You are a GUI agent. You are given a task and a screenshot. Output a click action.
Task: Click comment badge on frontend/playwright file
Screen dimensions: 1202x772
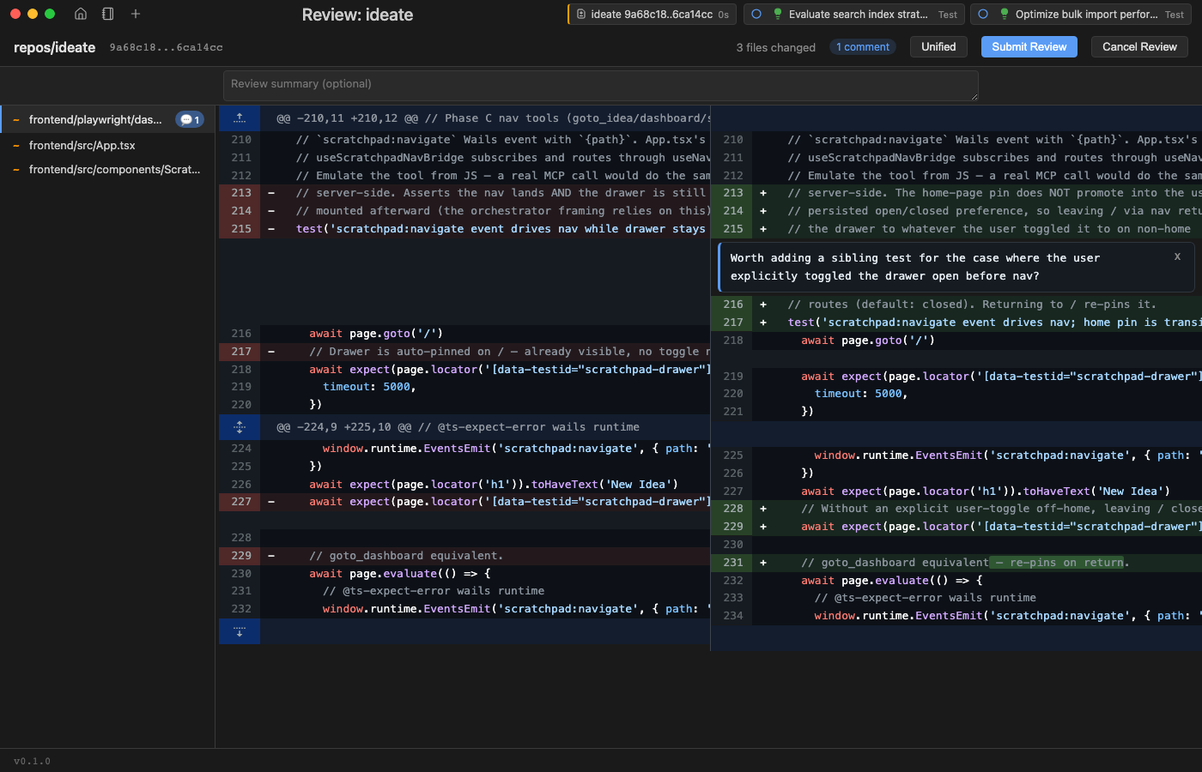coord(190,120)
